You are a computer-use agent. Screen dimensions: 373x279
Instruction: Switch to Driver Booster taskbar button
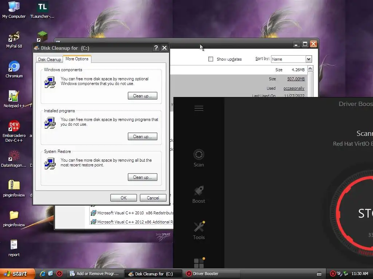pos(212,274)
